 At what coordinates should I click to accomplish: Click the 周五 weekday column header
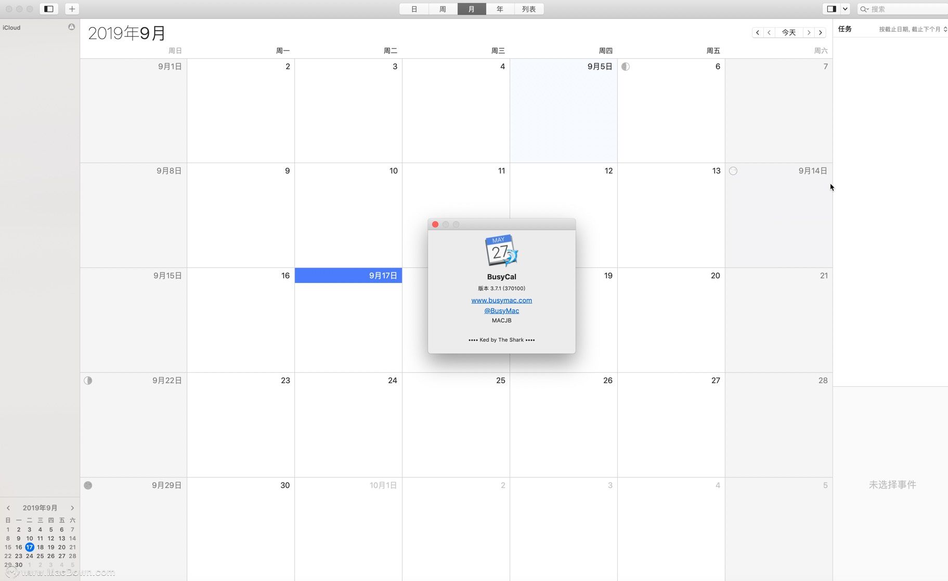(713, 50)
